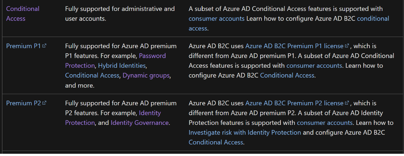
Task: Click Conditional Access link ending the Premium P2 row
Action: [216, 142]
